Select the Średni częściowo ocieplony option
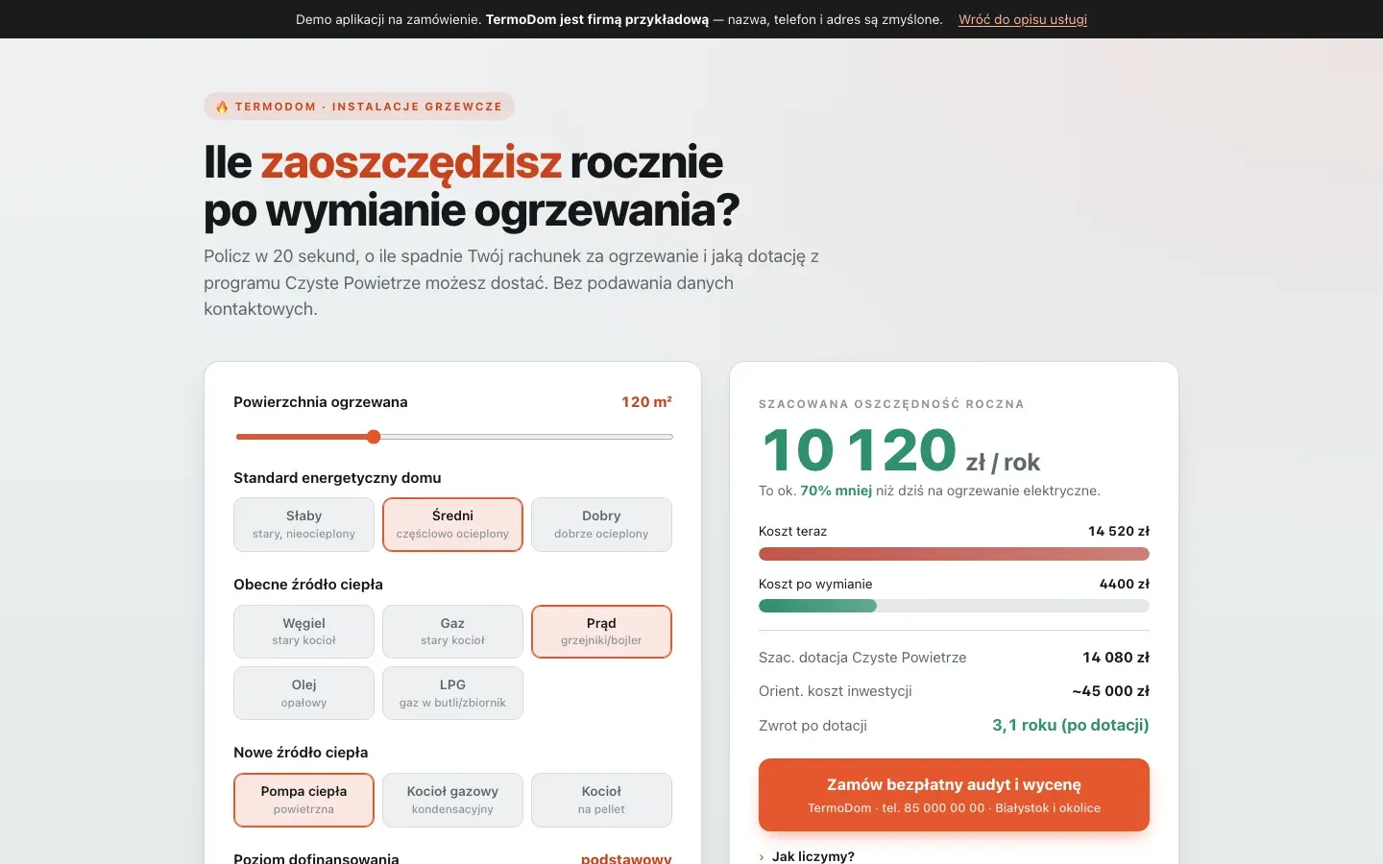Viewport: 1383px width, 864px height. pyautogui.click(x=452, y=524)
